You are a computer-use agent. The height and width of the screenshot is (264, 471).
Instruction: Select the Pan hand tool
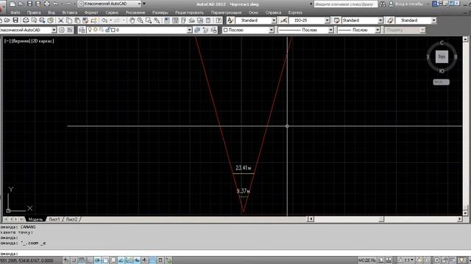(132, 21)
